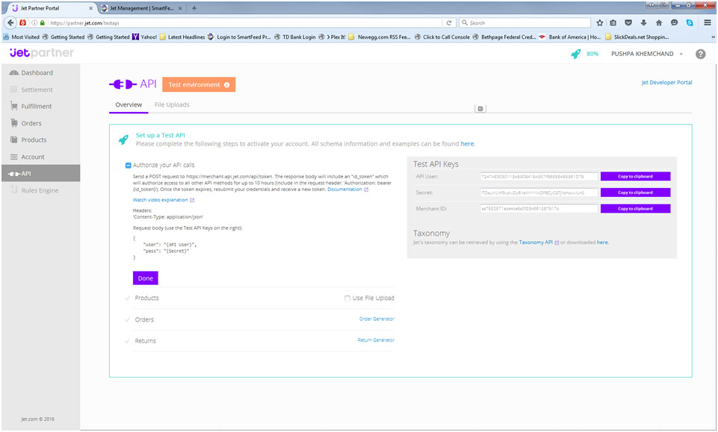The width and height of the screenshot is (718, 432).
Task: Click the purple Done button
Action: (145, 278)
